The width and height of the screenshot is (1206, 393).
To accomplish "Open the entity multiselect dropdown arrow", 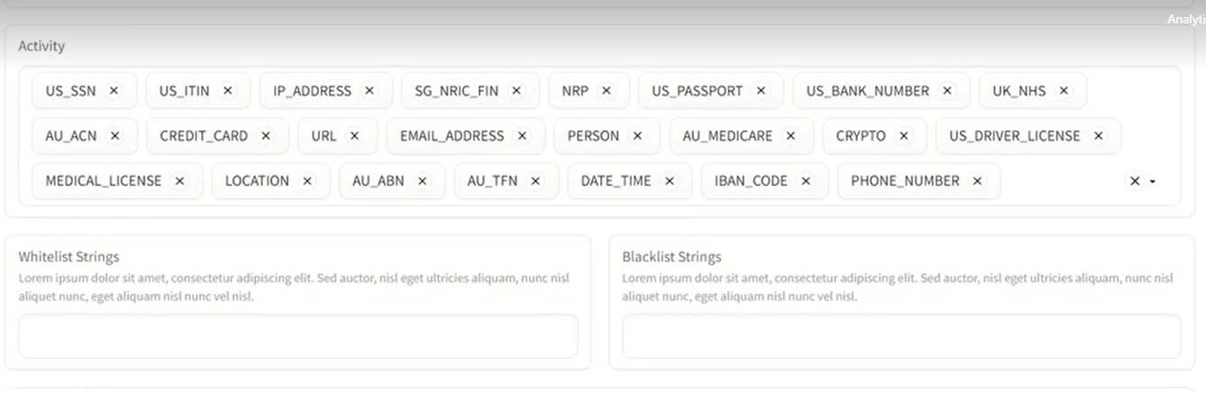I will point(1153,182).
